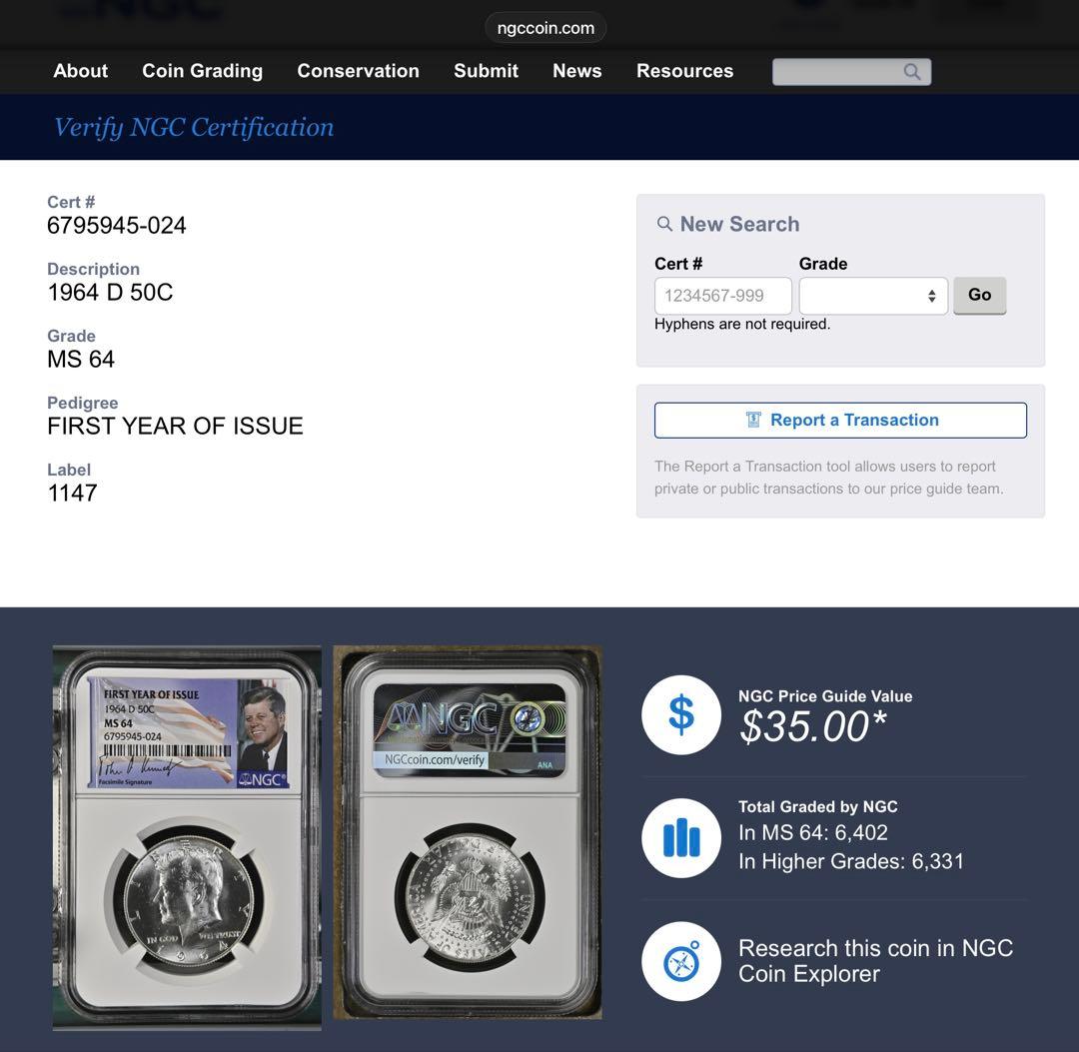
Task: Click the description 1964 D 50C
Action: tap(110, 293)
